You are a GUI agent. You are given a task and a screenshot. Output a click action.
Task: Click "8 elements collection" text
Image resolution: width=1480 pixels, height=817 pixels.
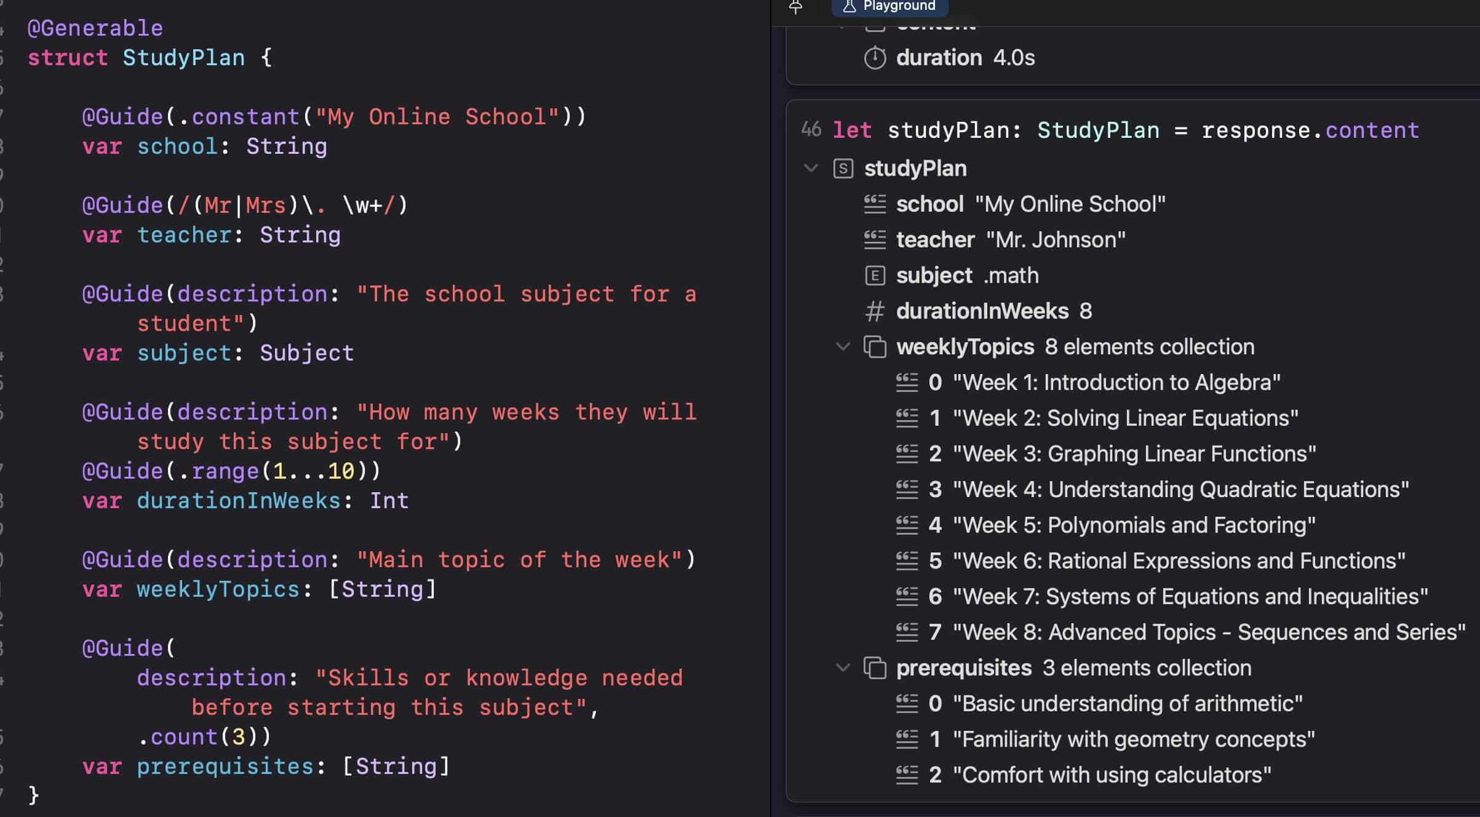click(1150, 347)
